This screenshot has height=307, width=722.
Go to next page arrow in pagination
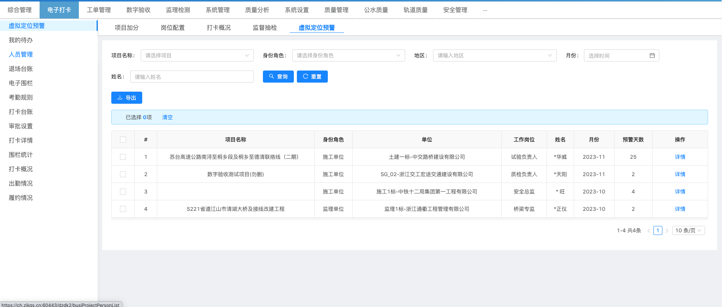pos(667,230)
